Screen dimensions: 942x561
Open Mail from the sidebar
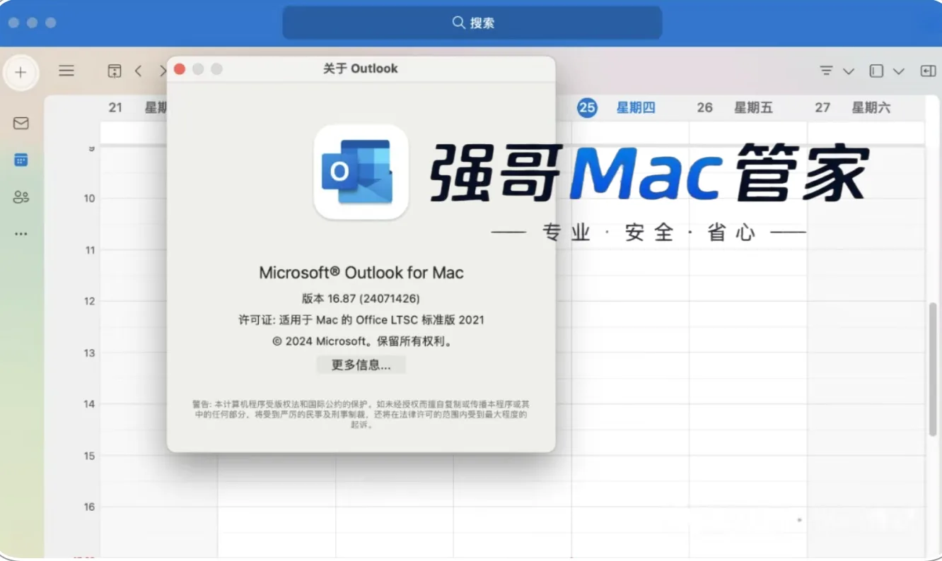(21, 124)
